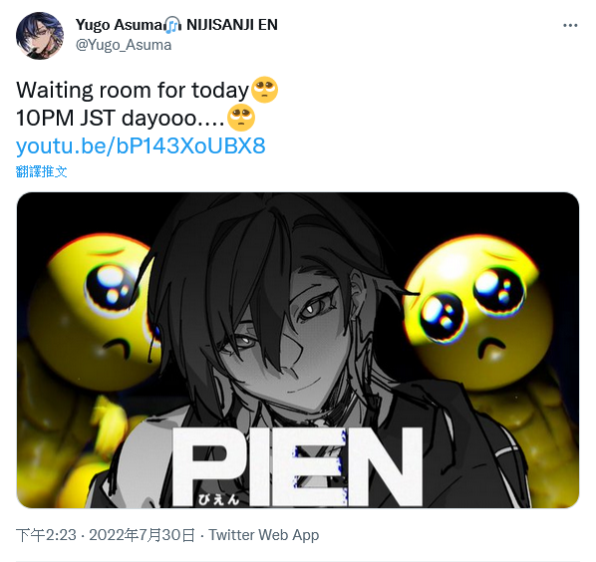Click the 翻譯推文 translate tweet link
596x562 pixels.
tap(42, 171)
